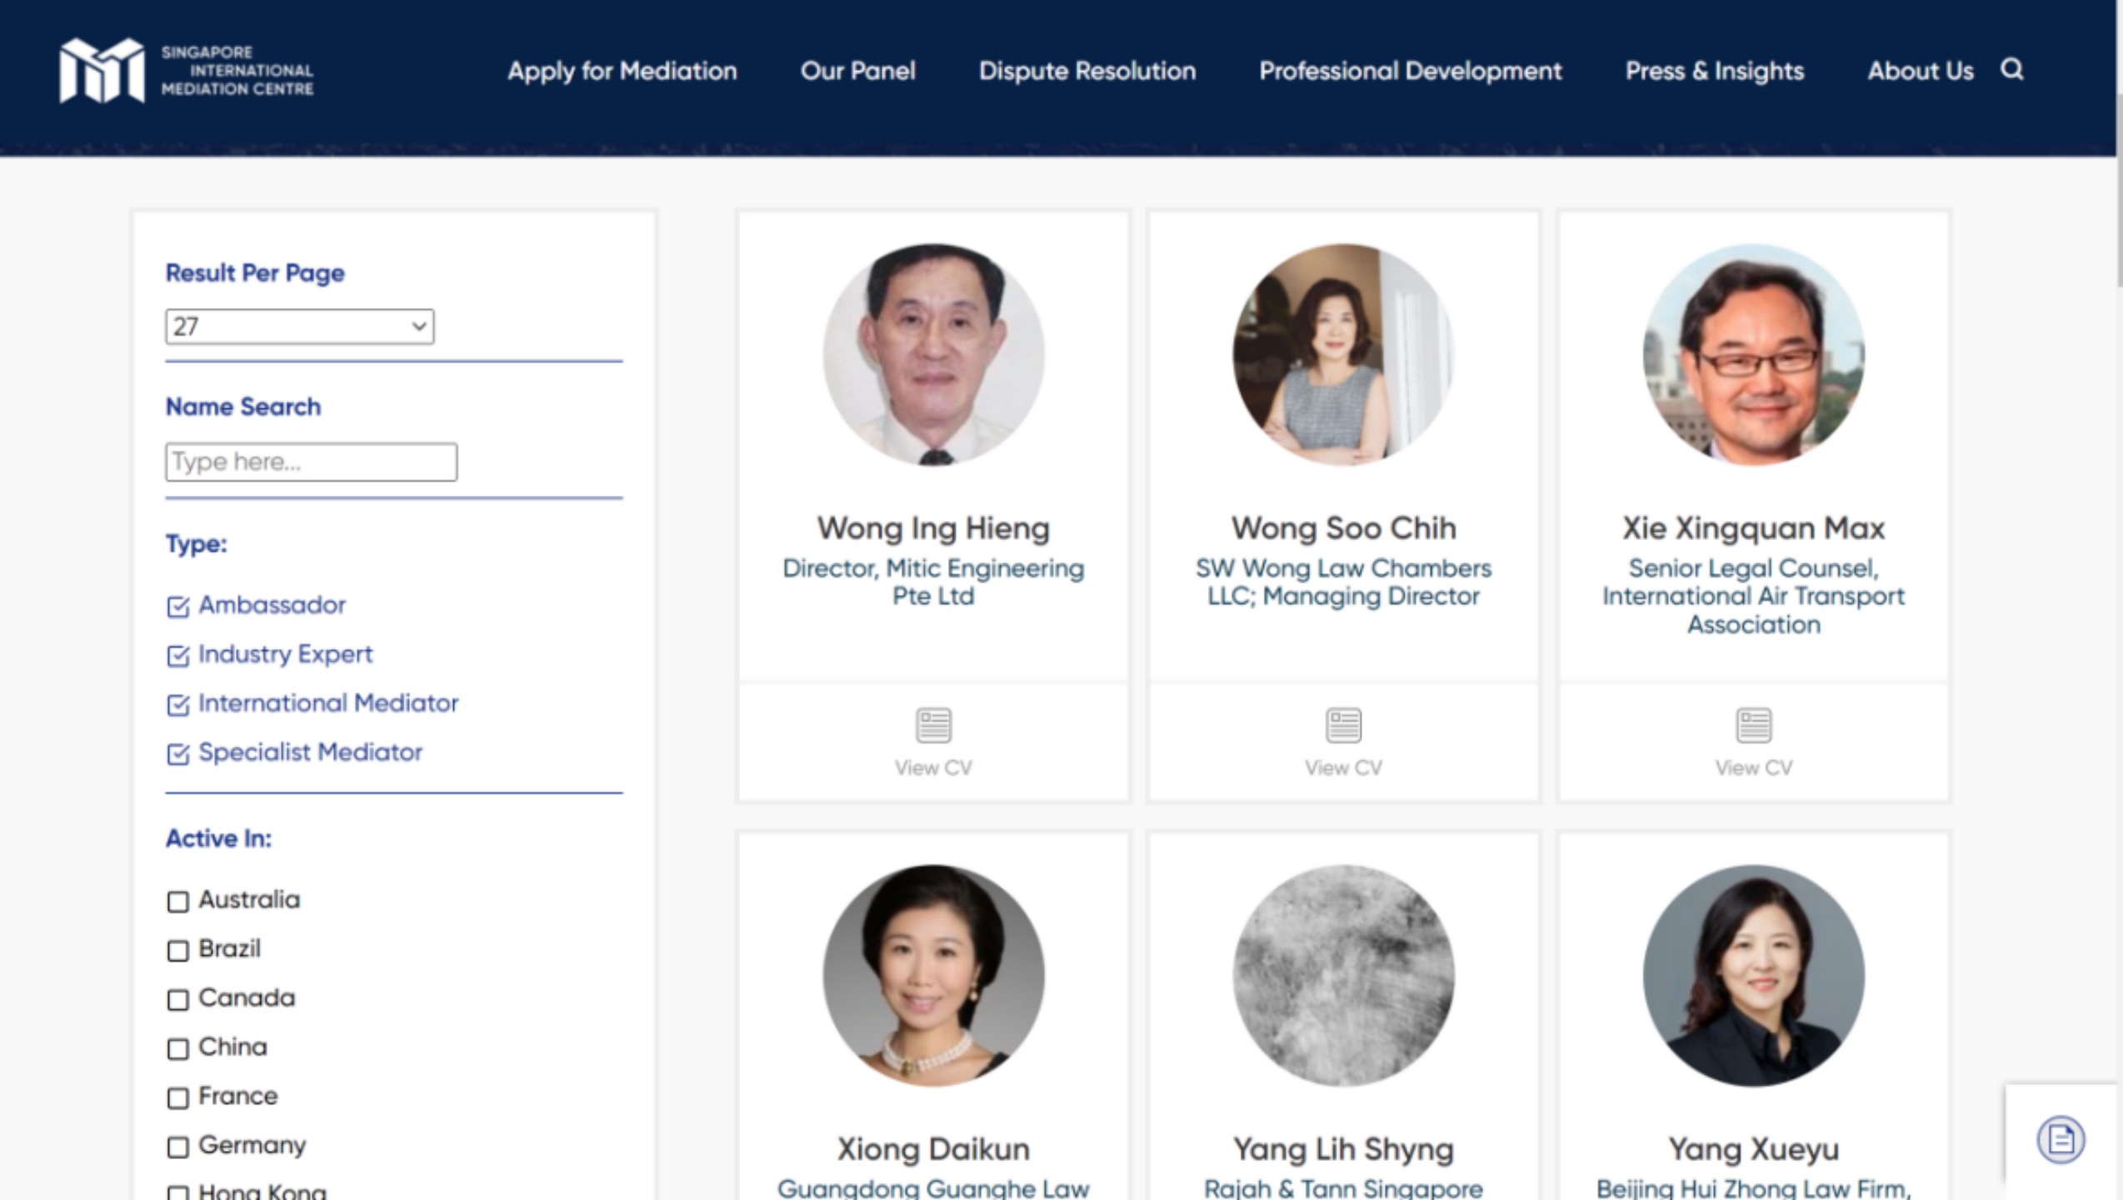The height and width of the screenshot is (1200, 2123).
Task: Expand the Our Panel menu
Action: [857, 71]
